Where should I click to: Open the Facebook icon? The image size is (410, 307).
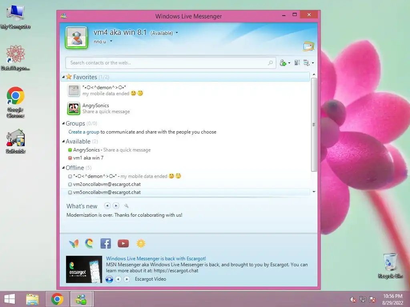point(106,243)
